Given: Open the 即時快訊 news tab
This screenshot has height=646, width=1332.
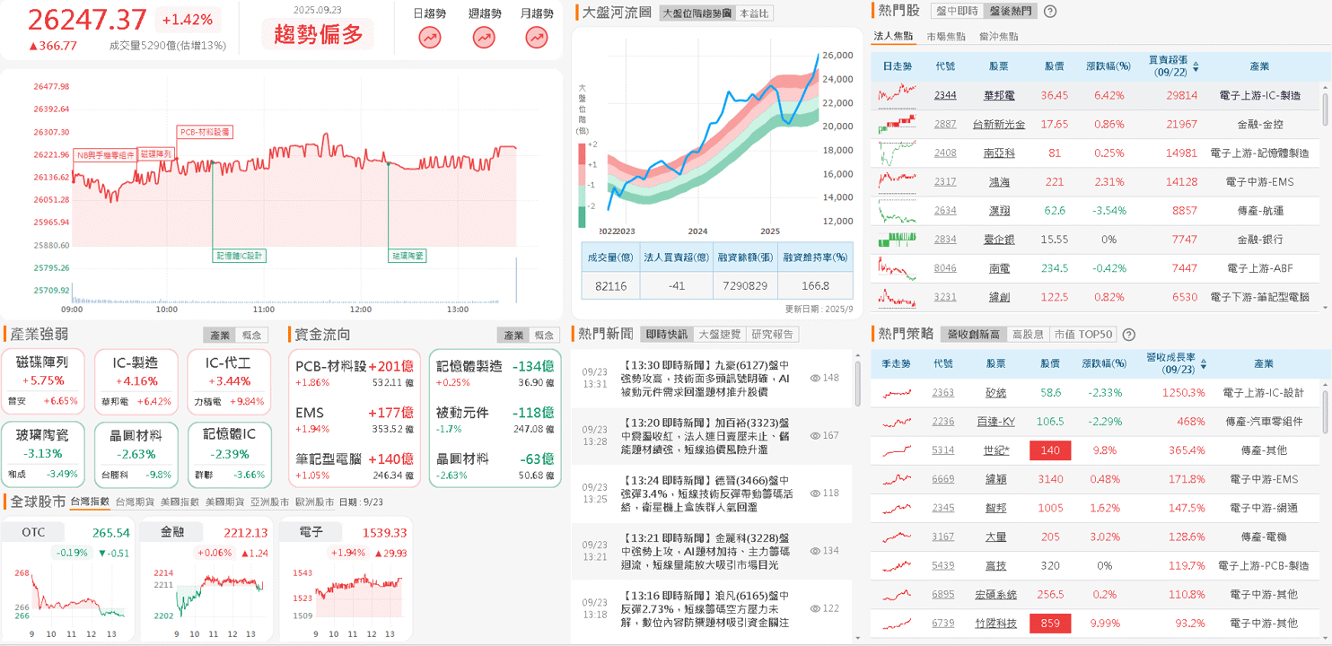Looking at the screenshot, I should [x=666, y=334].
